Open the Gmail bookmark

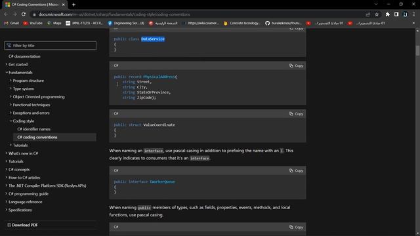click(x=12, y=24)
